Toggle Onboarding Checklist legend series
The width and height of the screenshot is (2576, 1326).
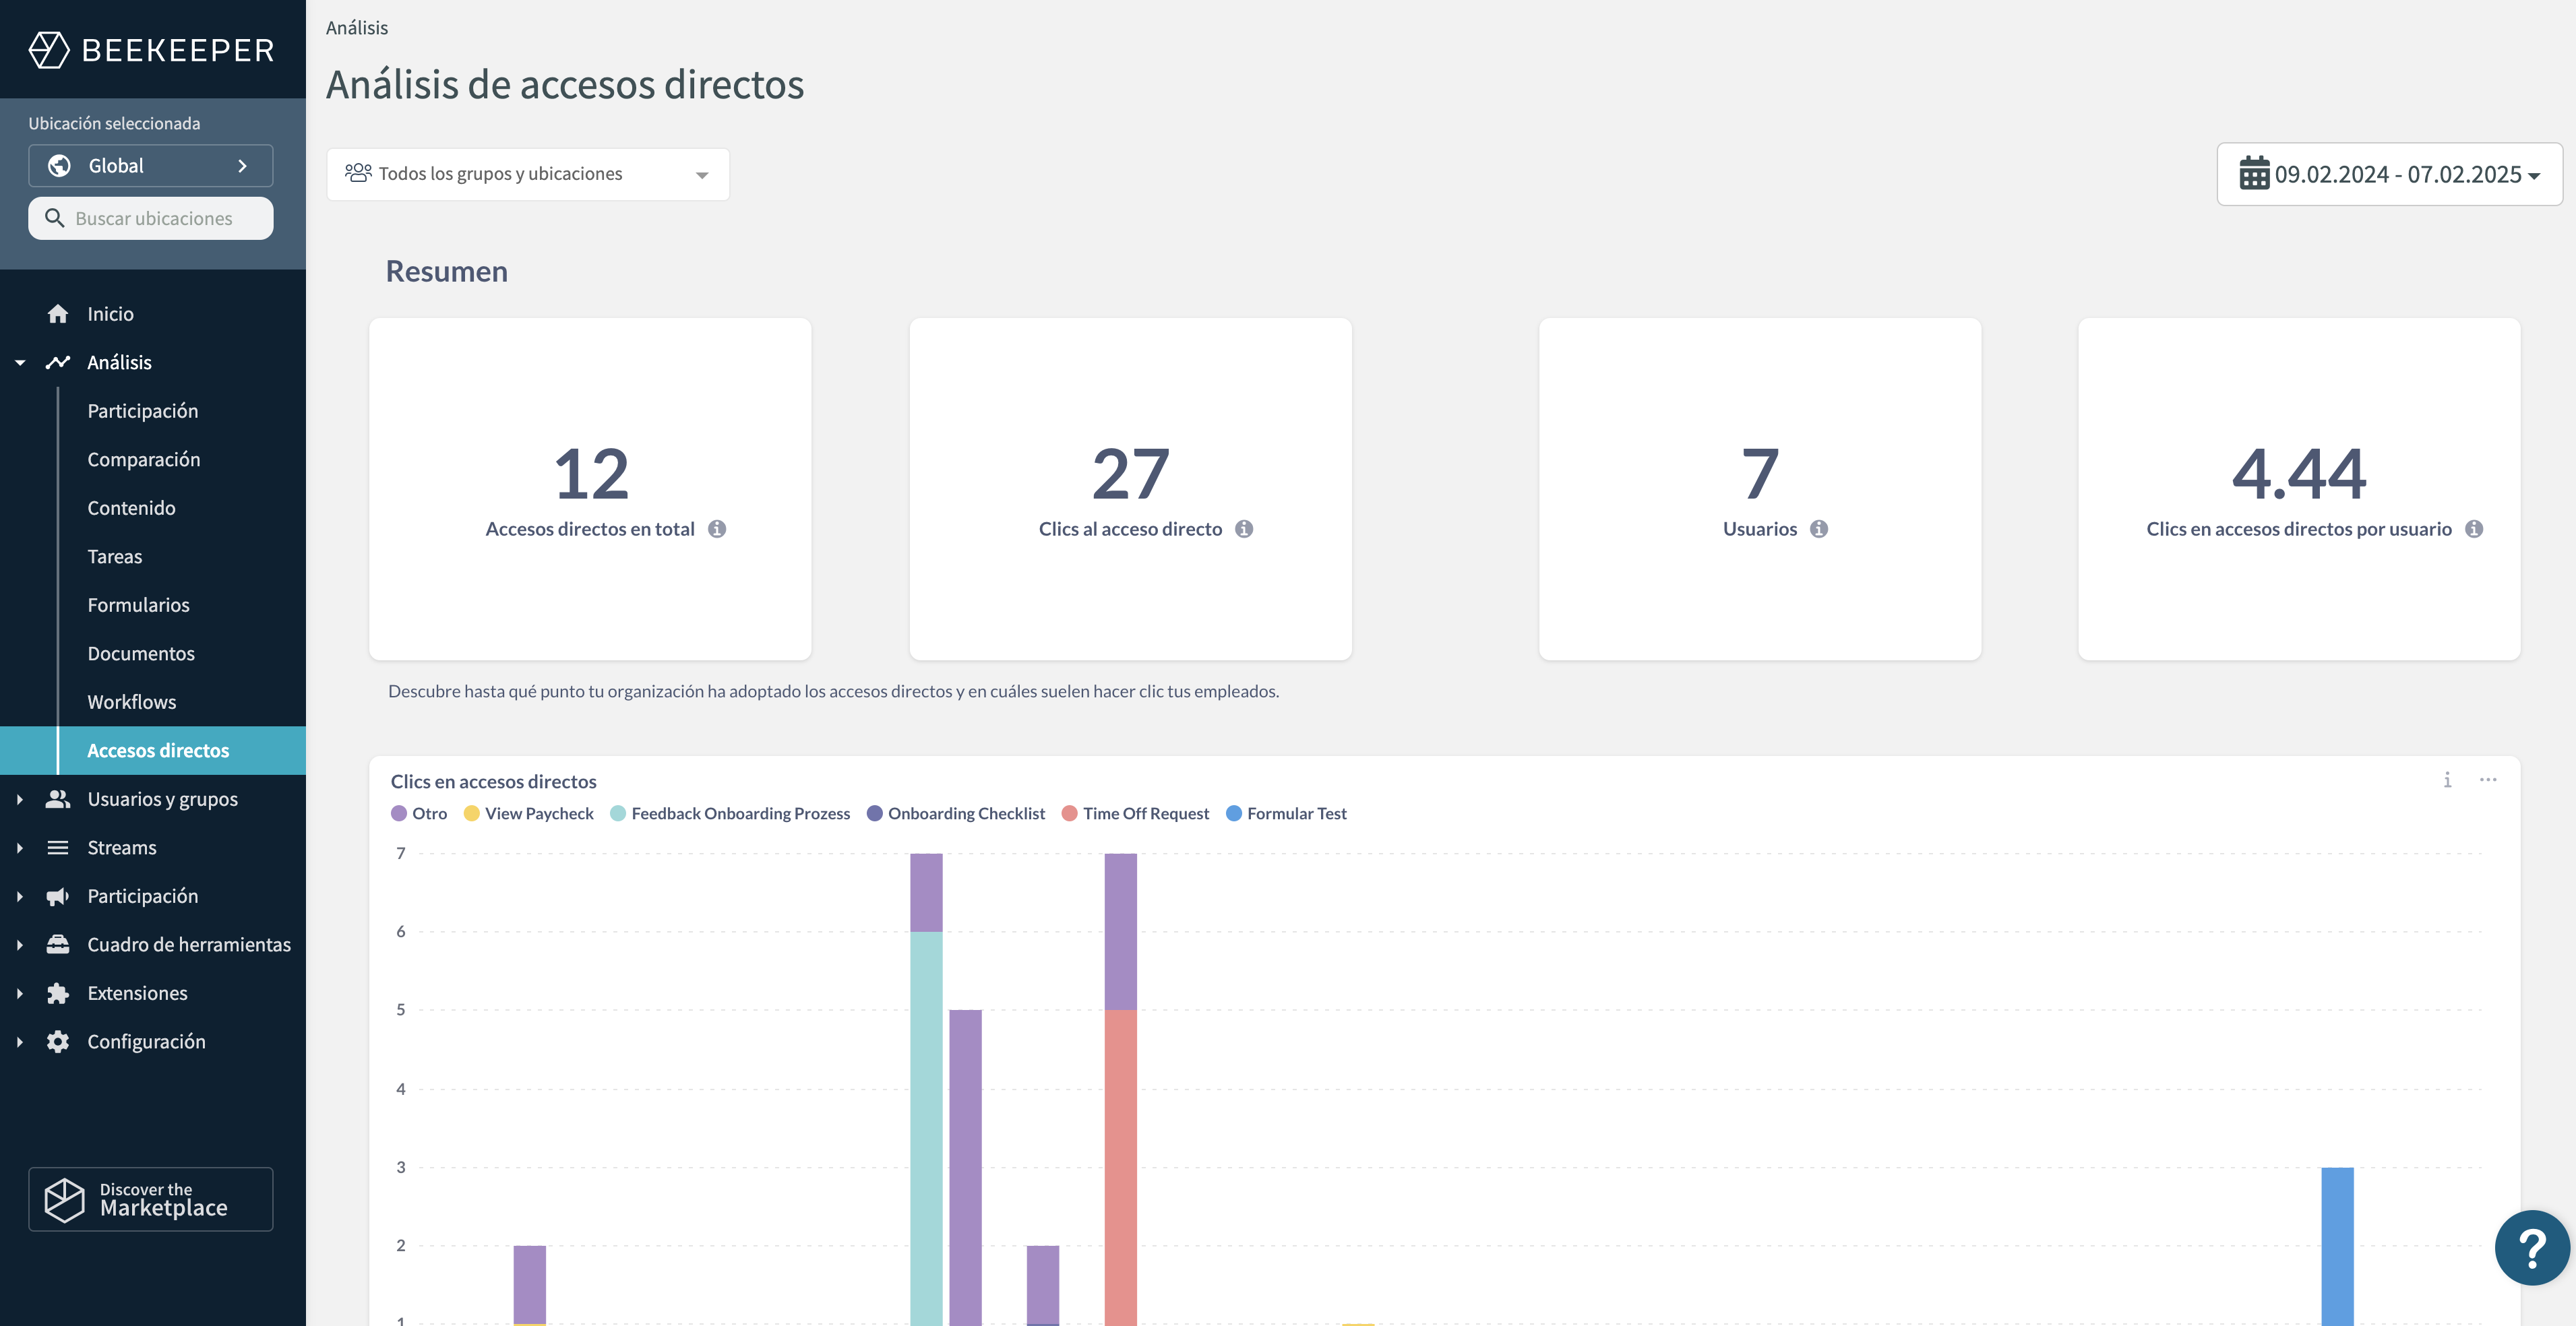[x=956, y=814]
